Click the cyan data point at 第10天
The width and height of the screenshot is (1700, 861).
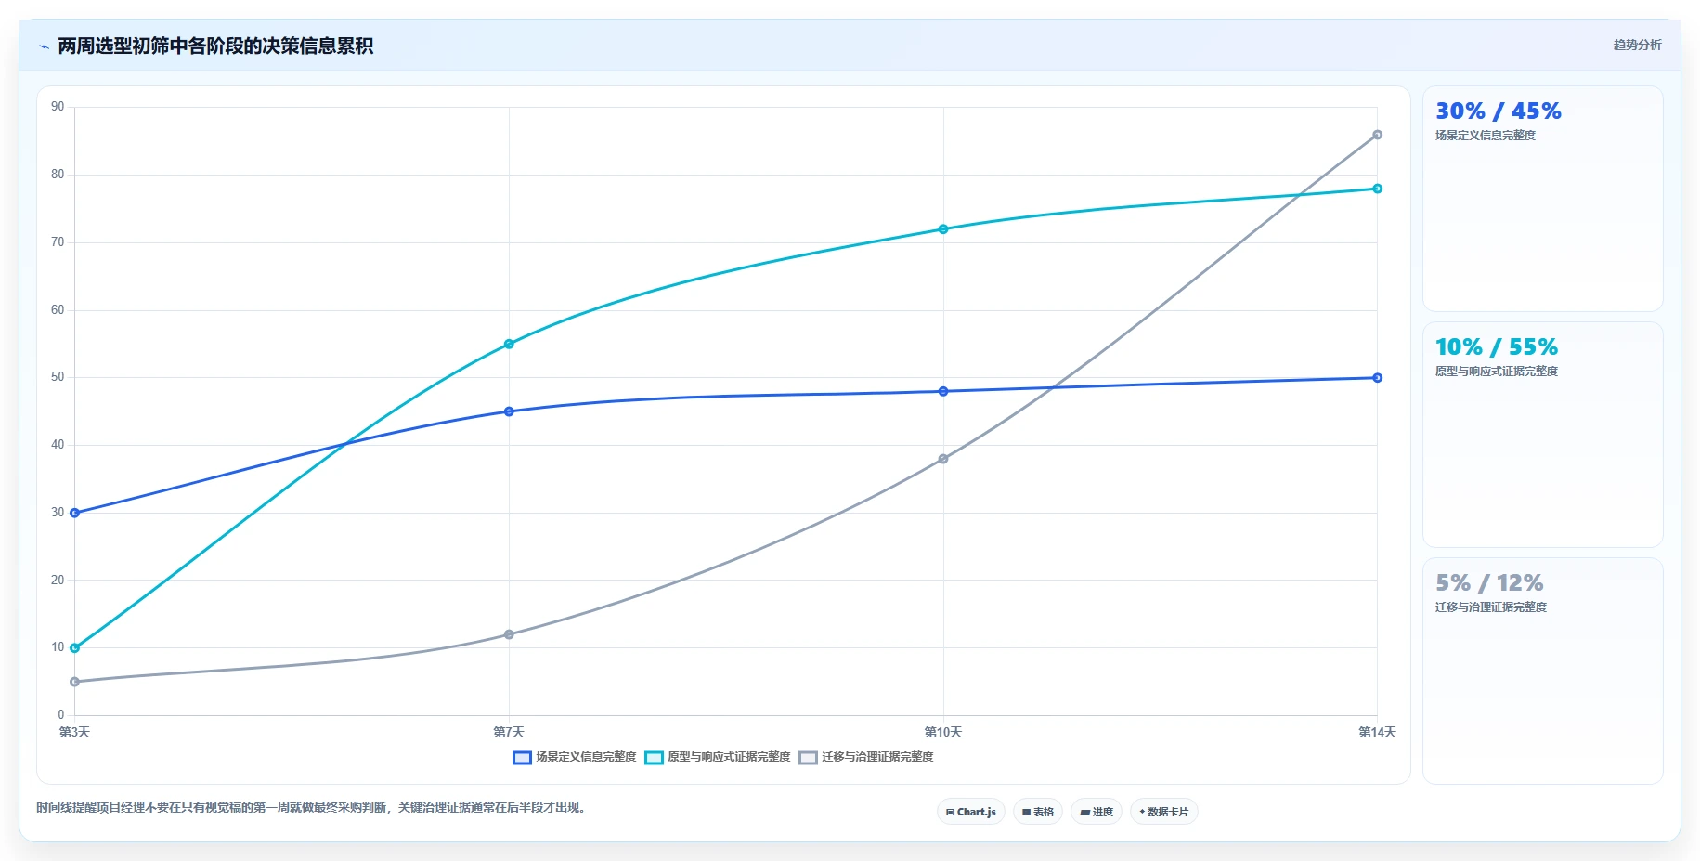pos(943,229)
